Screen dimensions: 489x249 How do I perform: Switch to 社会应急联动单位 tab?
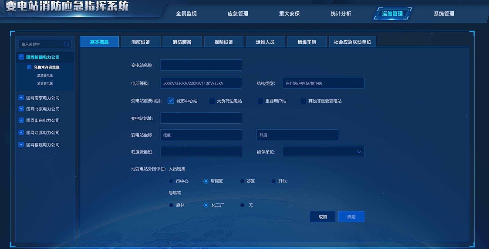pos(352,42)
